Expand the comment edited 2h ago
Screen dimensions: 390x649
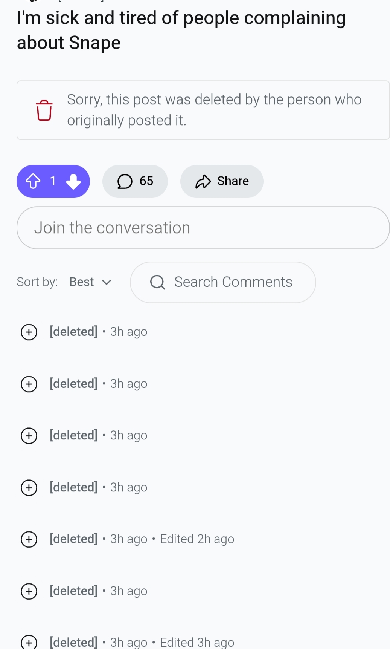pos(29,539)
